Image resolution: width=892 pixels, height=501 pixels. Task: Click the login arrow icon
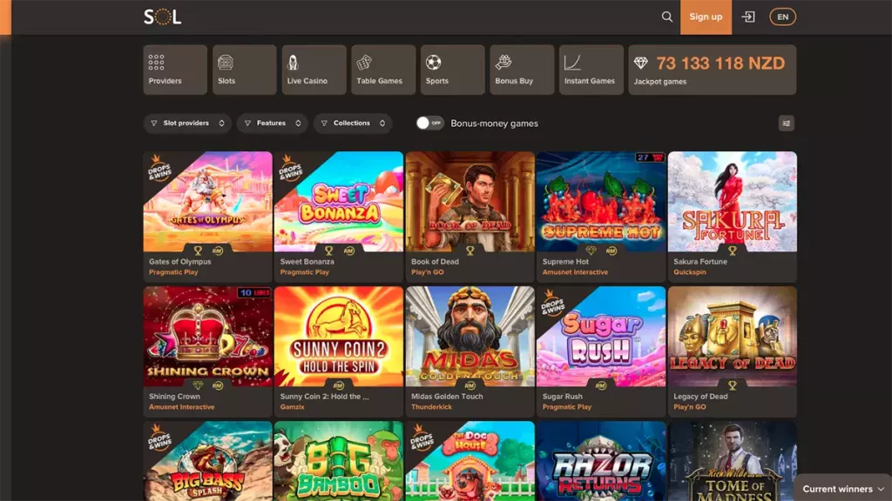coord(747,17)
